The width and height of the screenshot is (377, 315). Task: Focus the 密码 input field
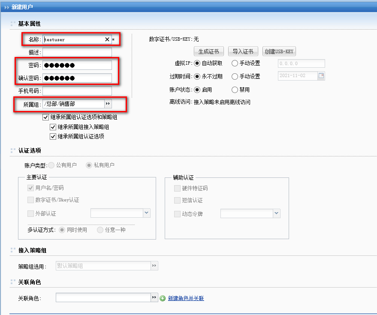click(x=77, y=65)
